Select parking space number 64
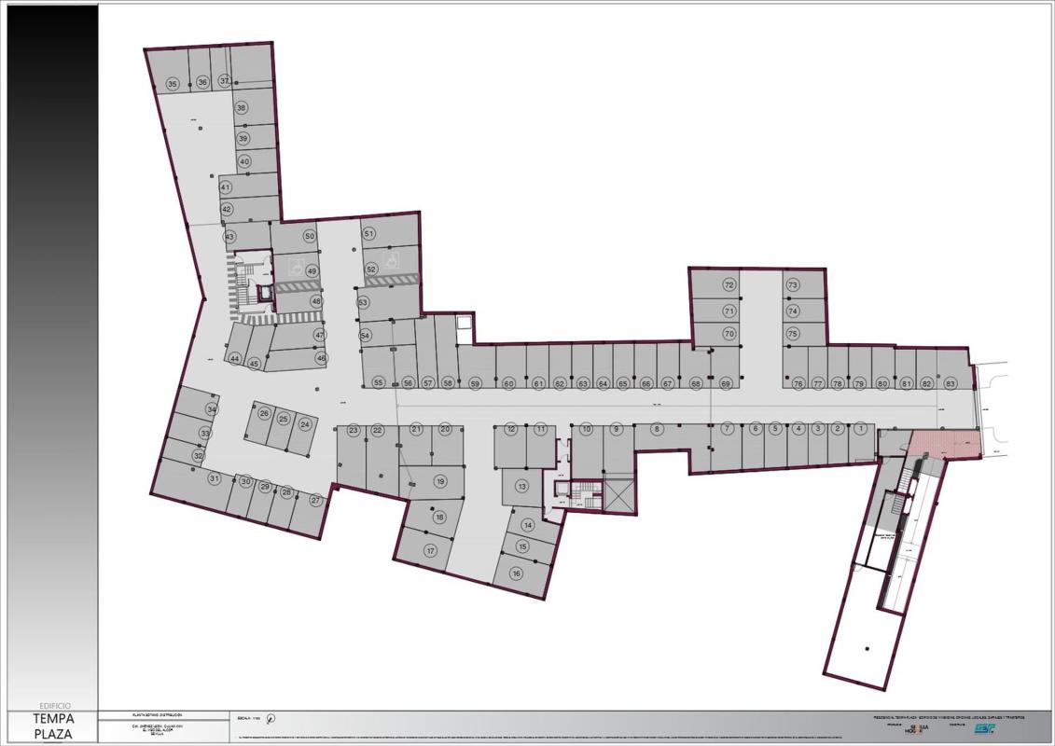The width and height of the screenshot is (1055, 746). click(603, 383)
